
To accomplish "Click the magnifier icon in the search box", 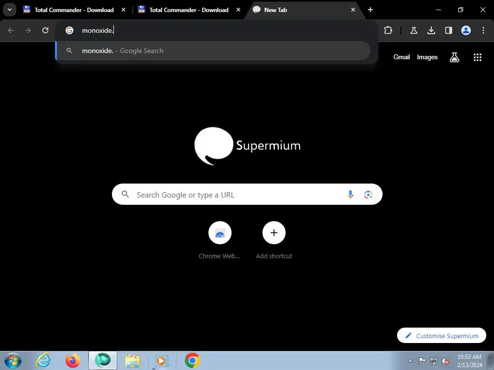I will 125,194.
